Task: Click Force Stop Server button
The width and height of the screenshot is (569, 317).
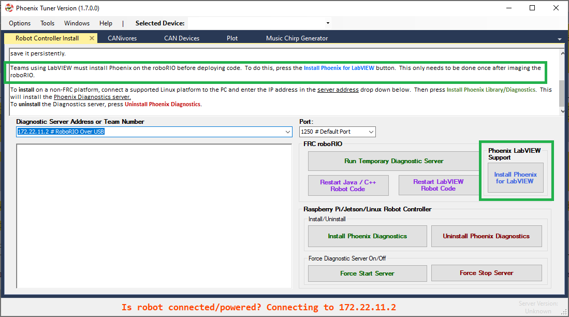Action: pyautogui.click(x=486, y=273)
